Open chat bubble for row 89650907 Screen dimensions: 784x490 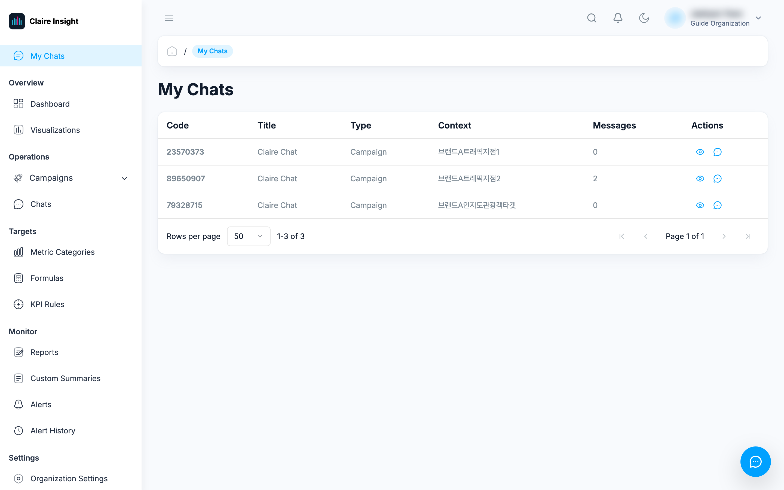718,179
